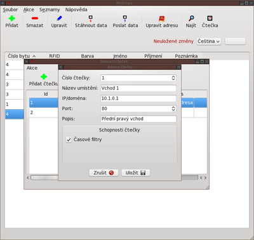Viewport: 254px width, 240px height.
Task: Click the red Smazat minus icon
Action: tap(35, 18)
